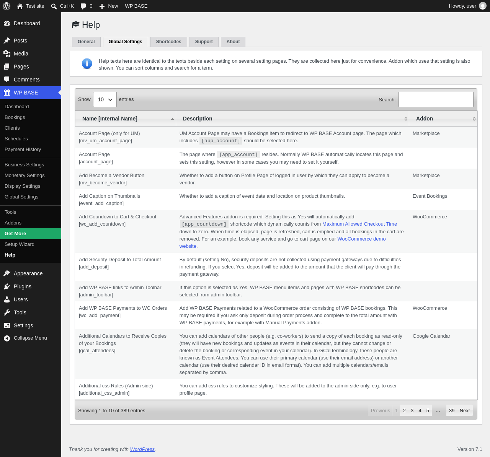This screenshot has width=490, height=457.
Task: Click the user avatar icon
Action: pyautogui.click(x=483, y=6)
